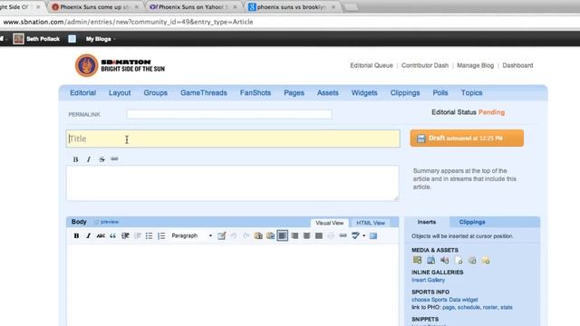Open the Topics tab
This screenshot has width=580, height=326.
(x=471, y=92)
